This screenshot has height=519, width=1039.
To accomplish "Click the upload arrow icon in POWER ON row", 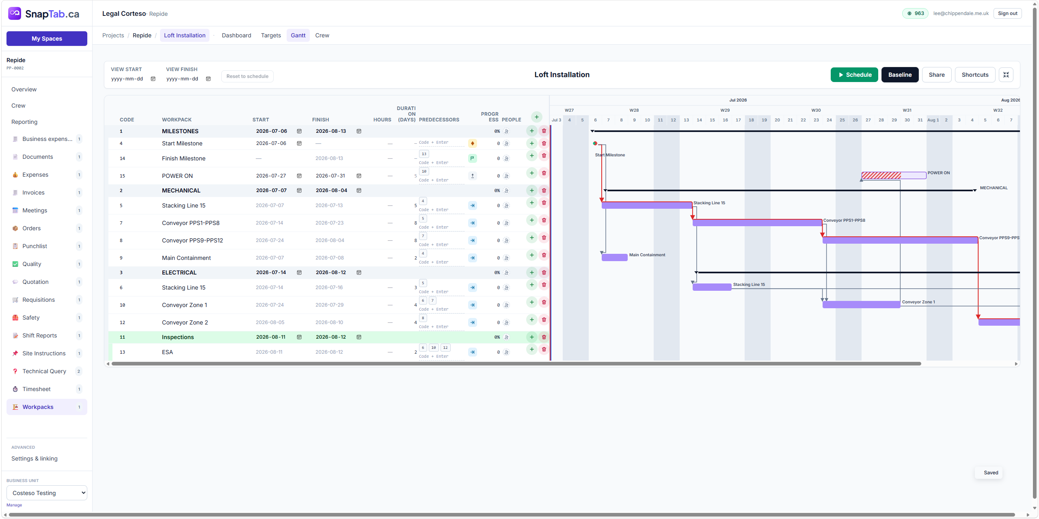I will tap(472, 176).
